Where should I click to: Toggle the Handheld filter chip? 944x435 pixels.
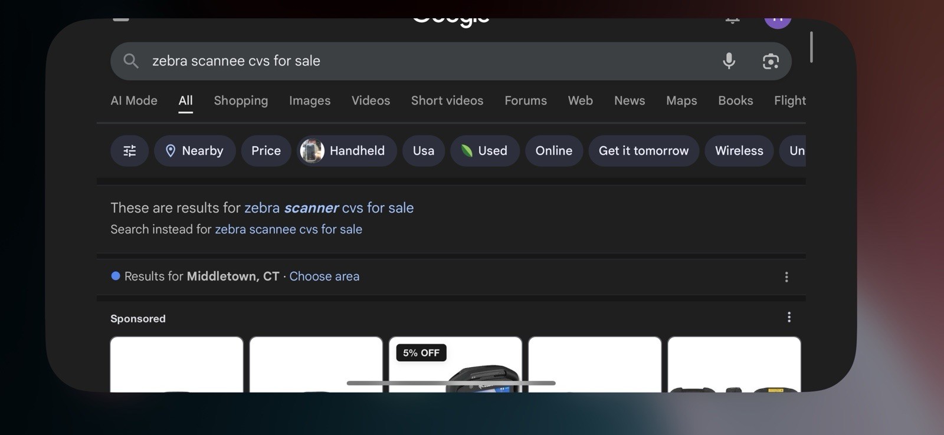(x=347, y=151)
